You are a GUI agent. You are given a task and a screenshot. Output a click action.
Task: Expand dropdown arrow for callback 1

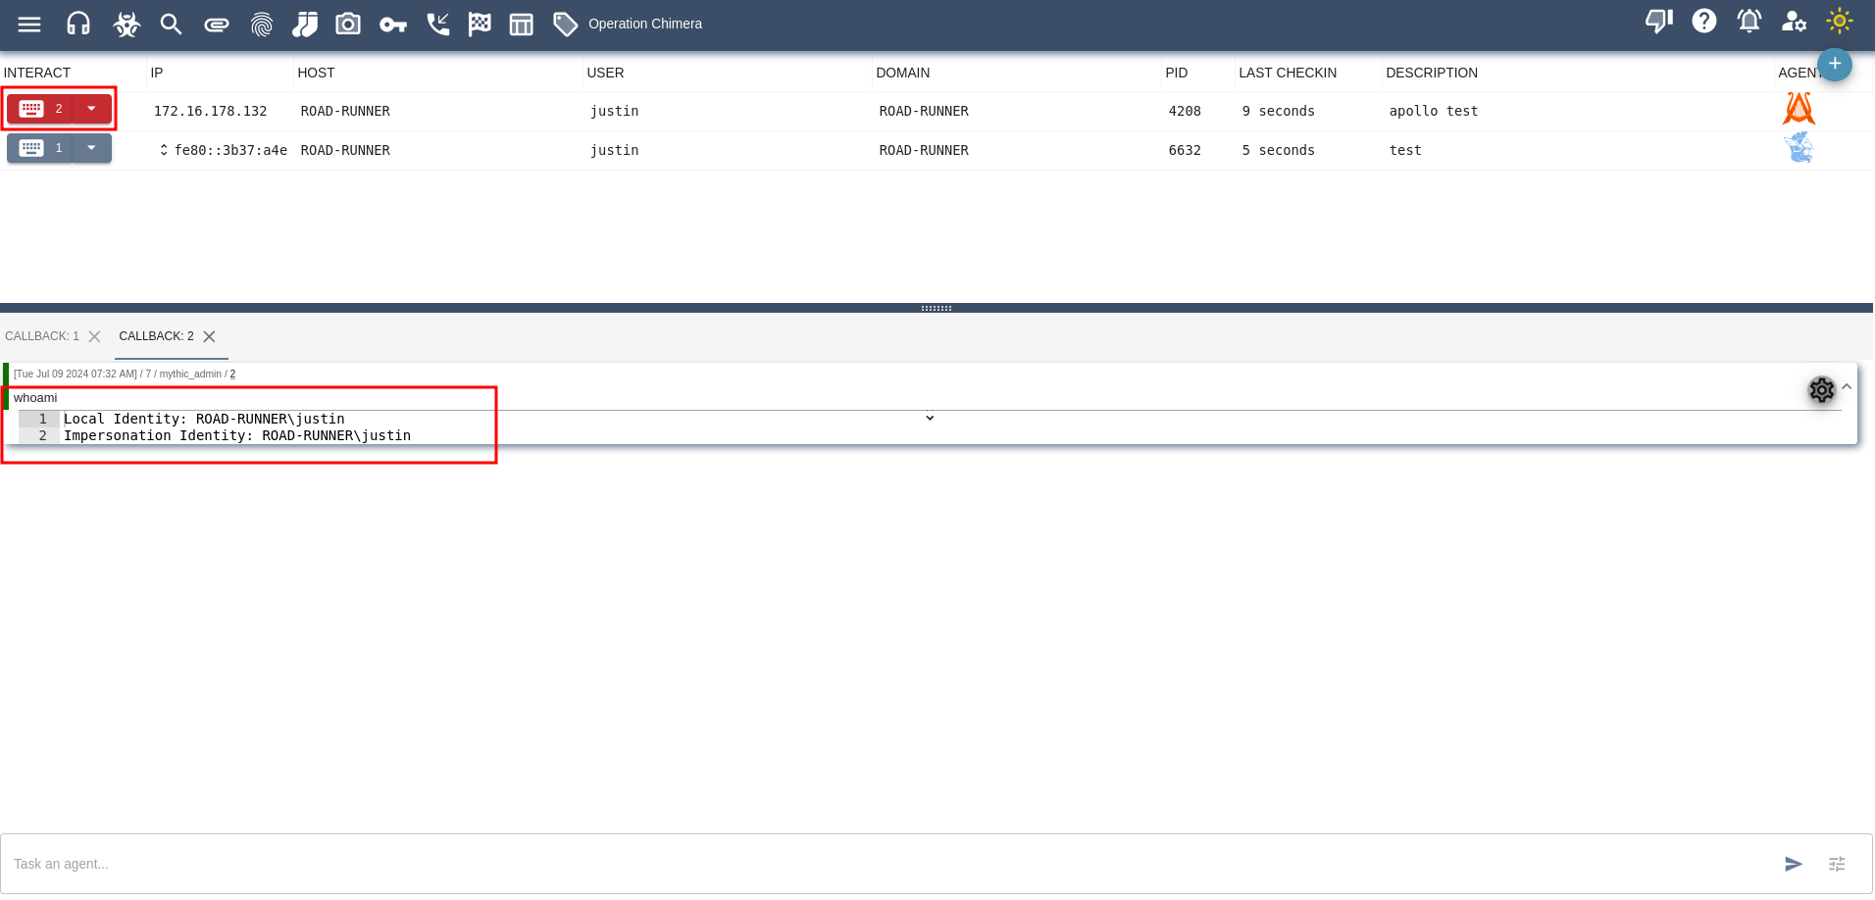[91, 148]
